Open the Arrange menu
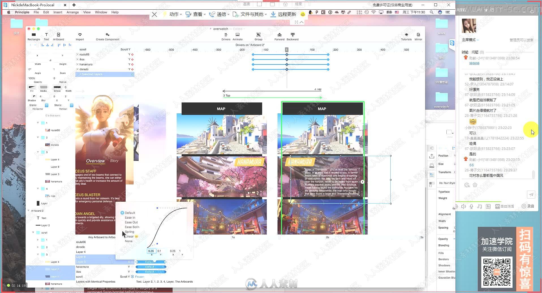Image resolution: width=542 pixels, height=293 pixels. pos(73,12)
